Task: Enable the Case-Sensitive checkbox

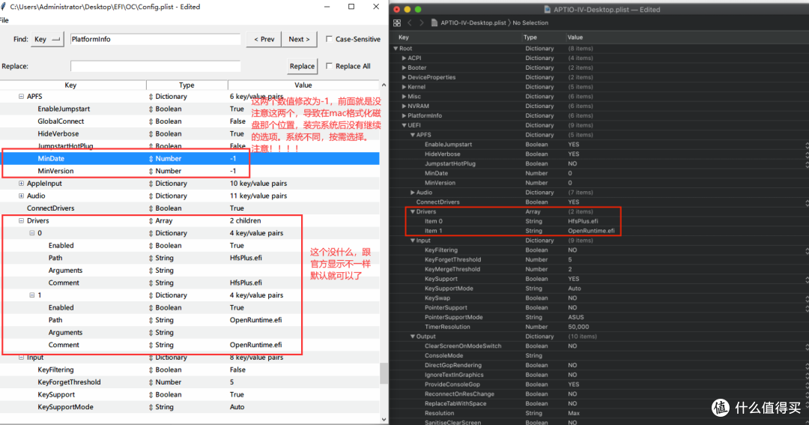Action: 330,40
